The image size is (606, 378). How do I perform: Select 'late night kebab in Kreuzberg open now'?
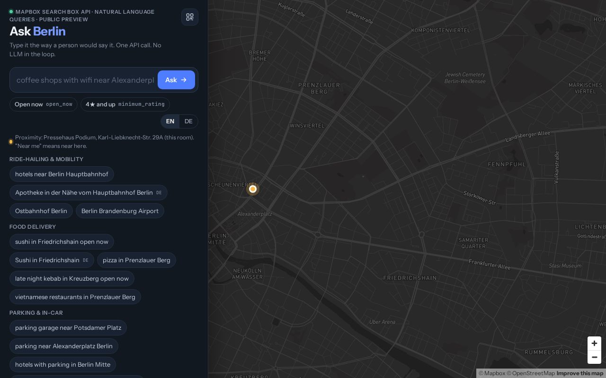(72, 278)
